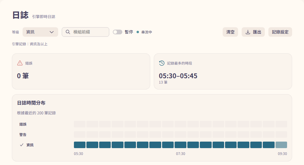Click the 清空 button
The image size is (304, 165).
[x=230, y=32]
